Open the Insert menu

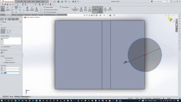(29, 1)
